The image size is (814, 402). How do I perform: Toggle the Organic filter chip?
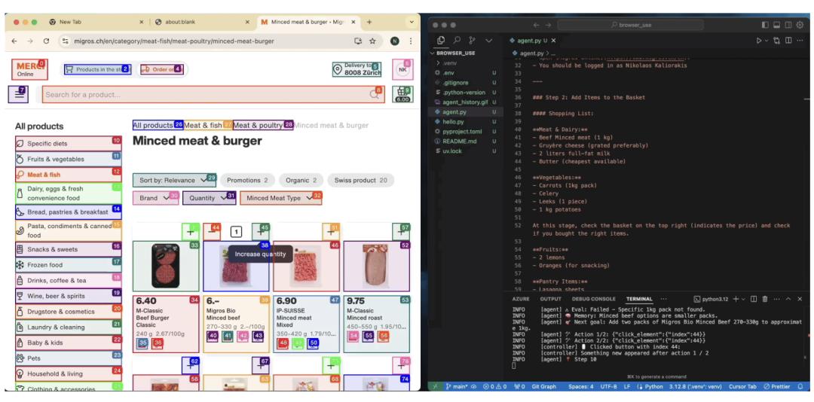[301, 181]
